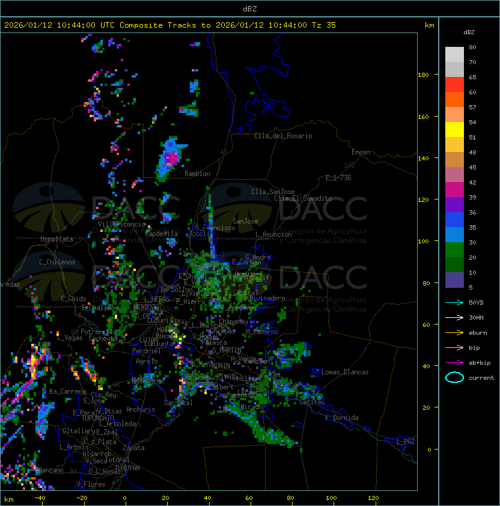Image resolution: width=500 pixels, height=506 pixels.
Task: Click the 'TUPUNGATO' map label
Action: pyautogui.click(x=98, y=418)
